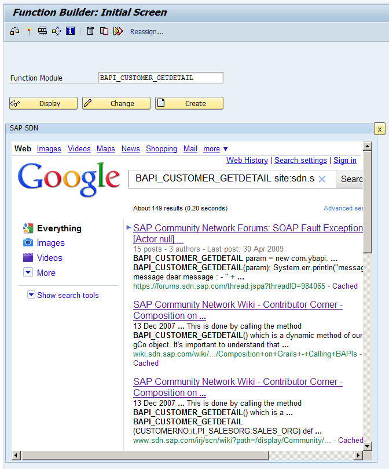Click the Delete trash can toolbar icon
Image resolution: width=389 pixels, height=469 pixels.
tap(90, 31)
